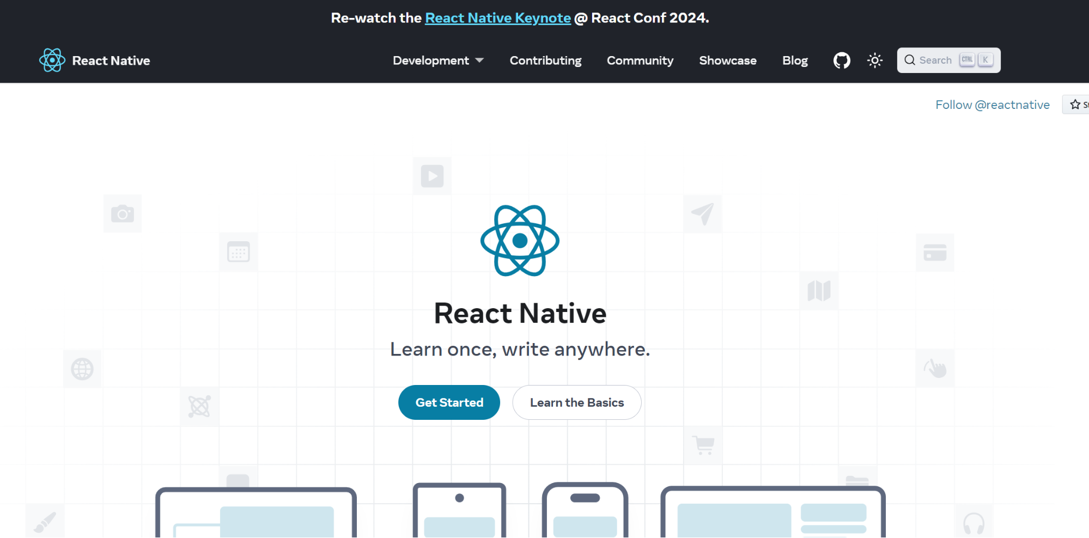Toggle the light/dark theme sun switch
The image size is (1089, 538).
point(874,60)
